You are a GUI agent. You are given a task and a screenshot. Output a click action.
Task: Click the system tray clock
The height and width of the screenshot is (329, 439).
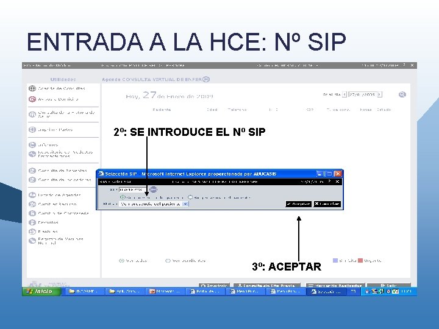point(406,291)
